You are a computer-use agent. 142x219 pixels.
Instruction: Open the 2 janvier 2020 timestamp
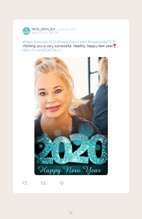[66, 29]
